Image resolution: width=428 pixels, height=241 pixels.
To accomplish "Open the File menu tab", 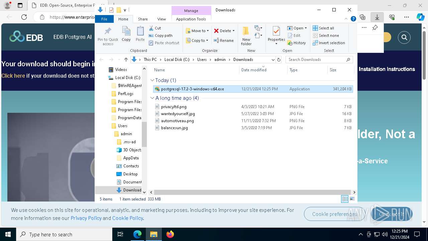I will click(x=104, y=19).
